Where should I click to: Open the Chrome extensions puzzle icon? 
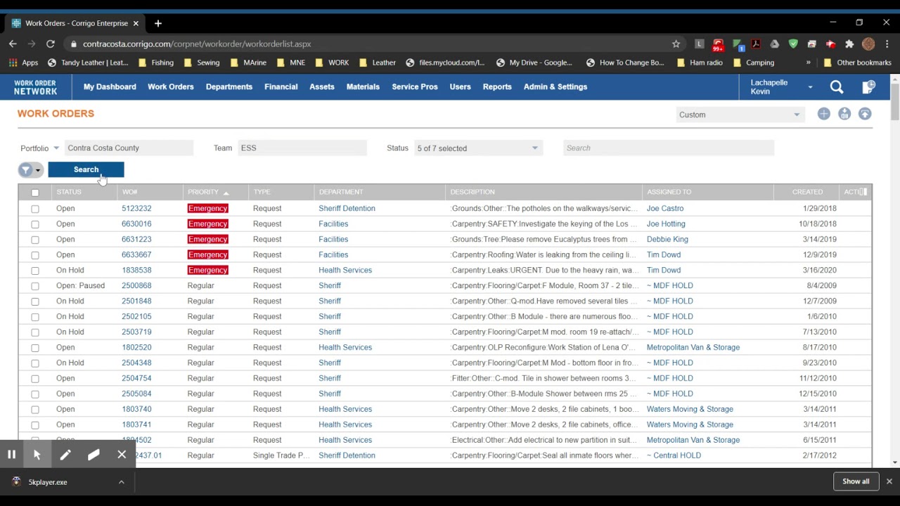coord(849,44)
